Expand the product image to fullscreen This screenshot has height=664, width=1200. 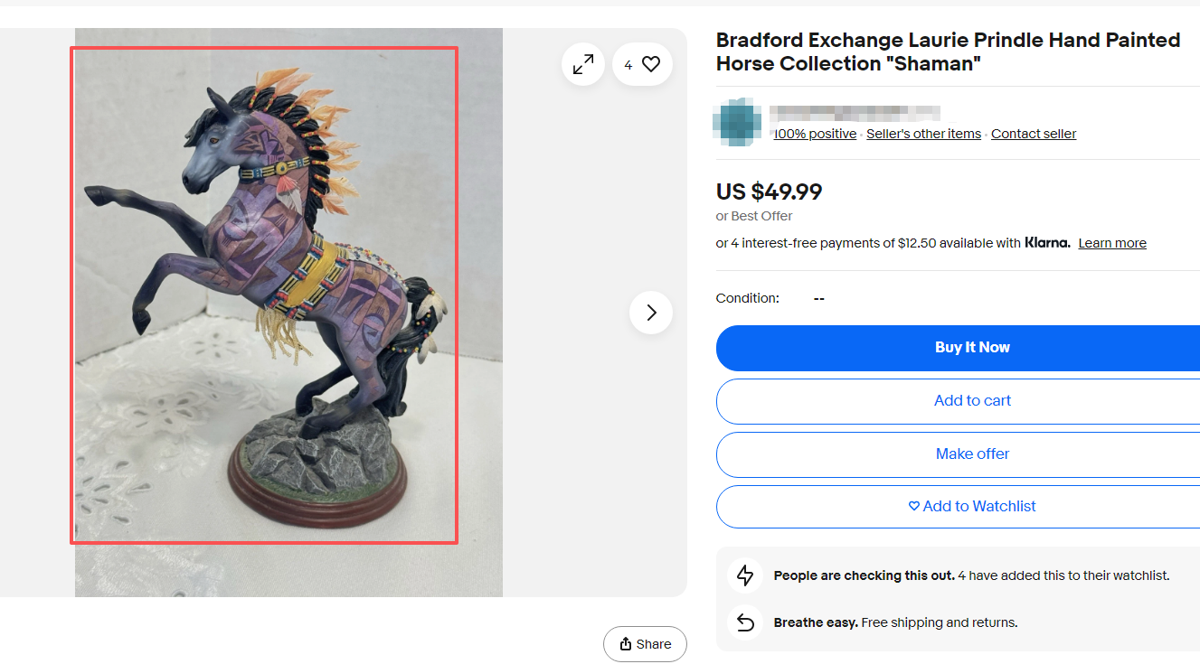(x=583, y=64)
